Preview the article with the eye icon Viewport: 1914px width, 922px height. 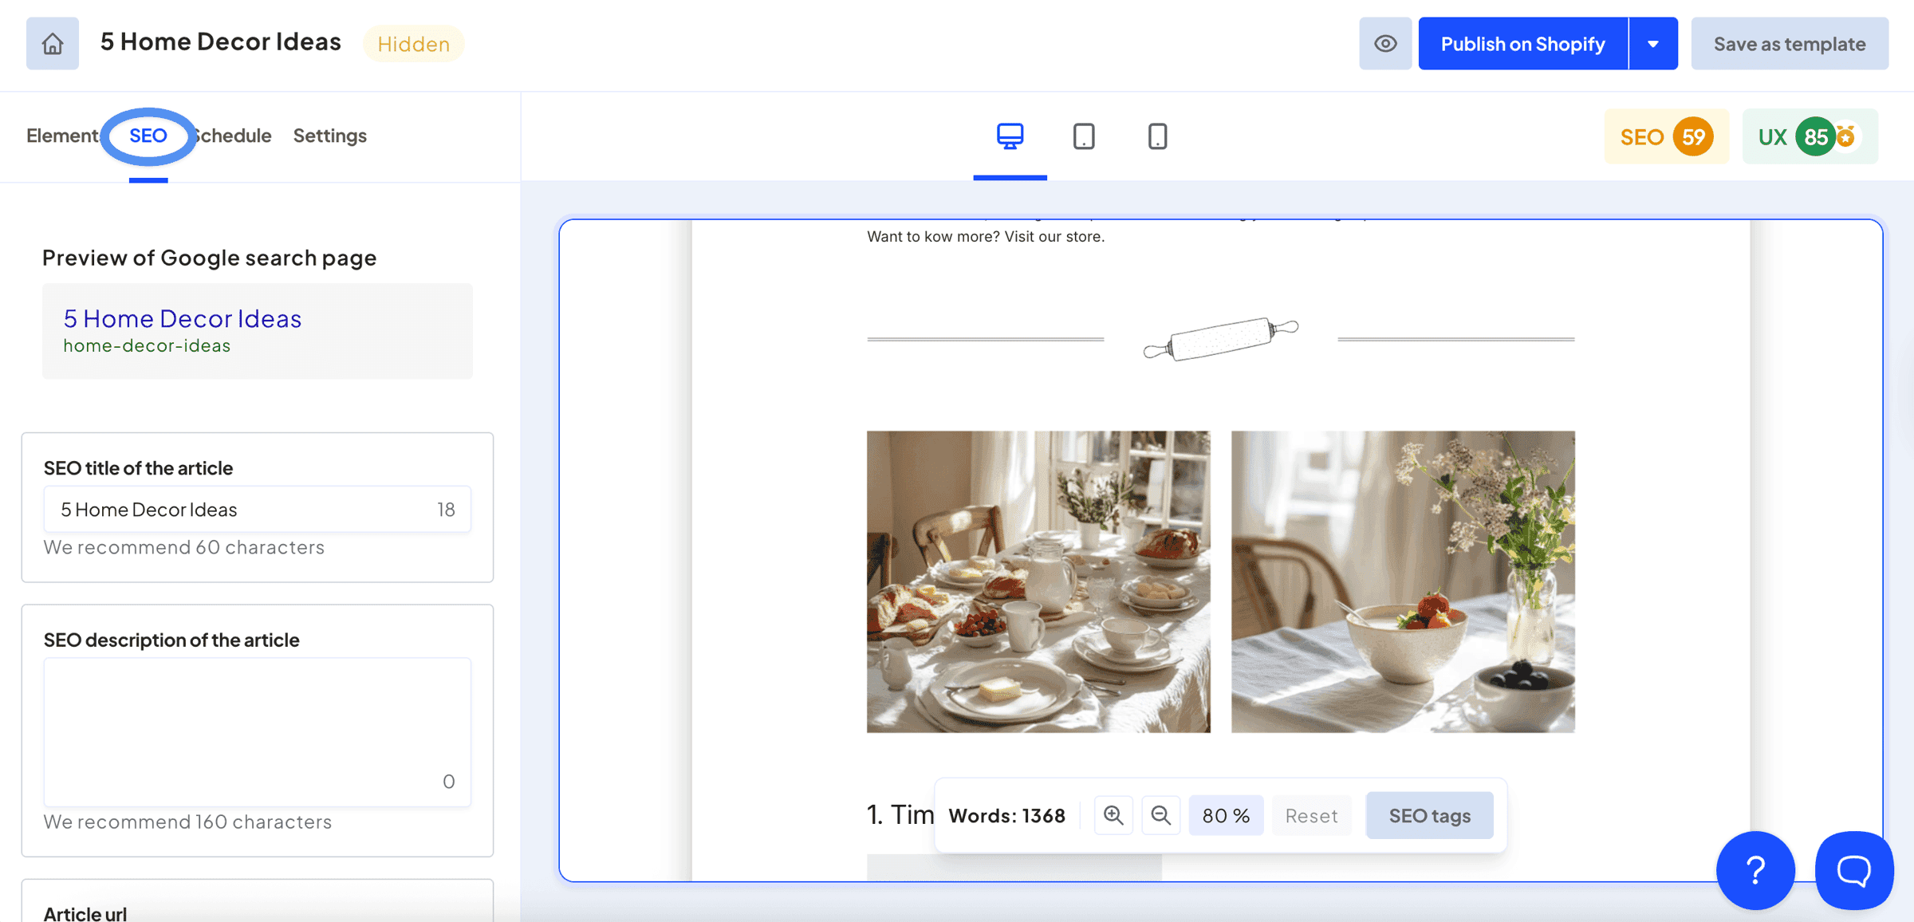click(x=1385, y=43)
